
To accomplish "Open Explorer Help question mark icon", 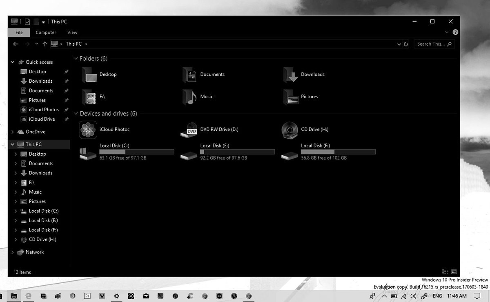I will [x=455, y=32].
